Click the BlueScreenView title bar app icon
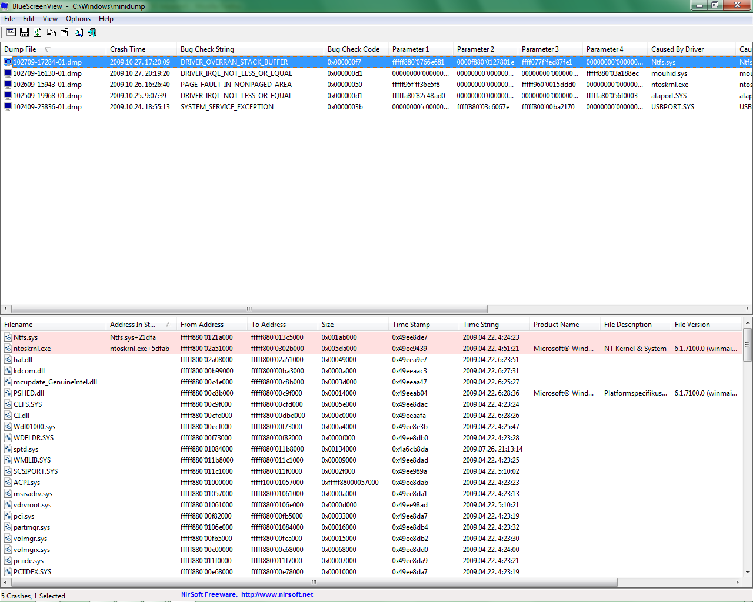Image resolution: width=753 pixels, height=602 pixels. pyautogui.click(x=5, y=6)
